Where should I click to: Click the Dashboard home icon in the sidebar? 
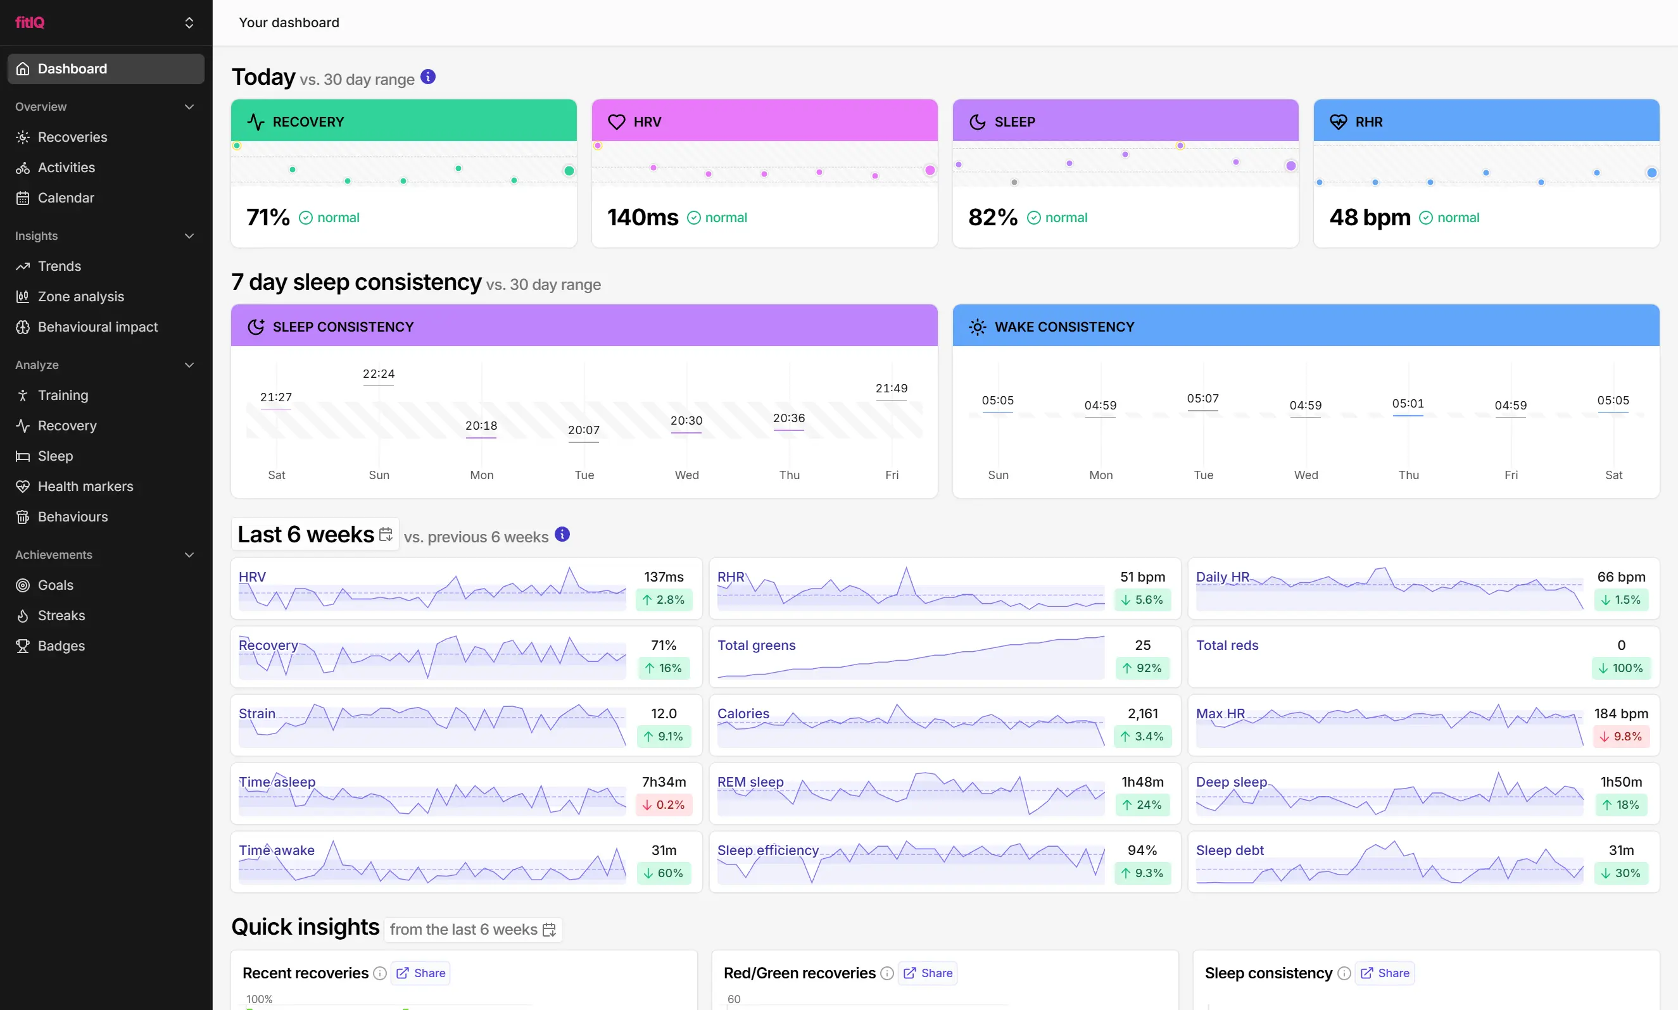(23, 69)
